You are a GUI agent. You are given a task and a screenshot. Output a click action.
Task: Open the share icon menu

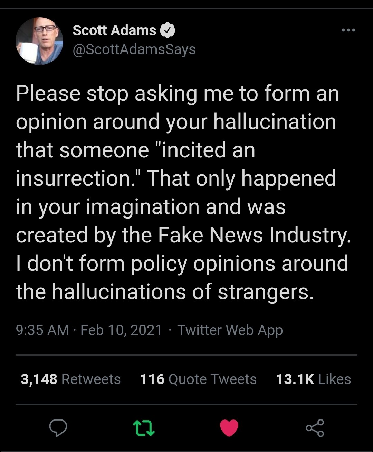pyautogui.click(x=315, y=428)
